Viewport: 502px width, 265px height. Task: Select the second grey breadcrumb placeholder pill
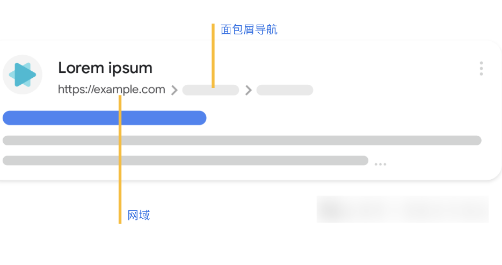pos(285,90)
